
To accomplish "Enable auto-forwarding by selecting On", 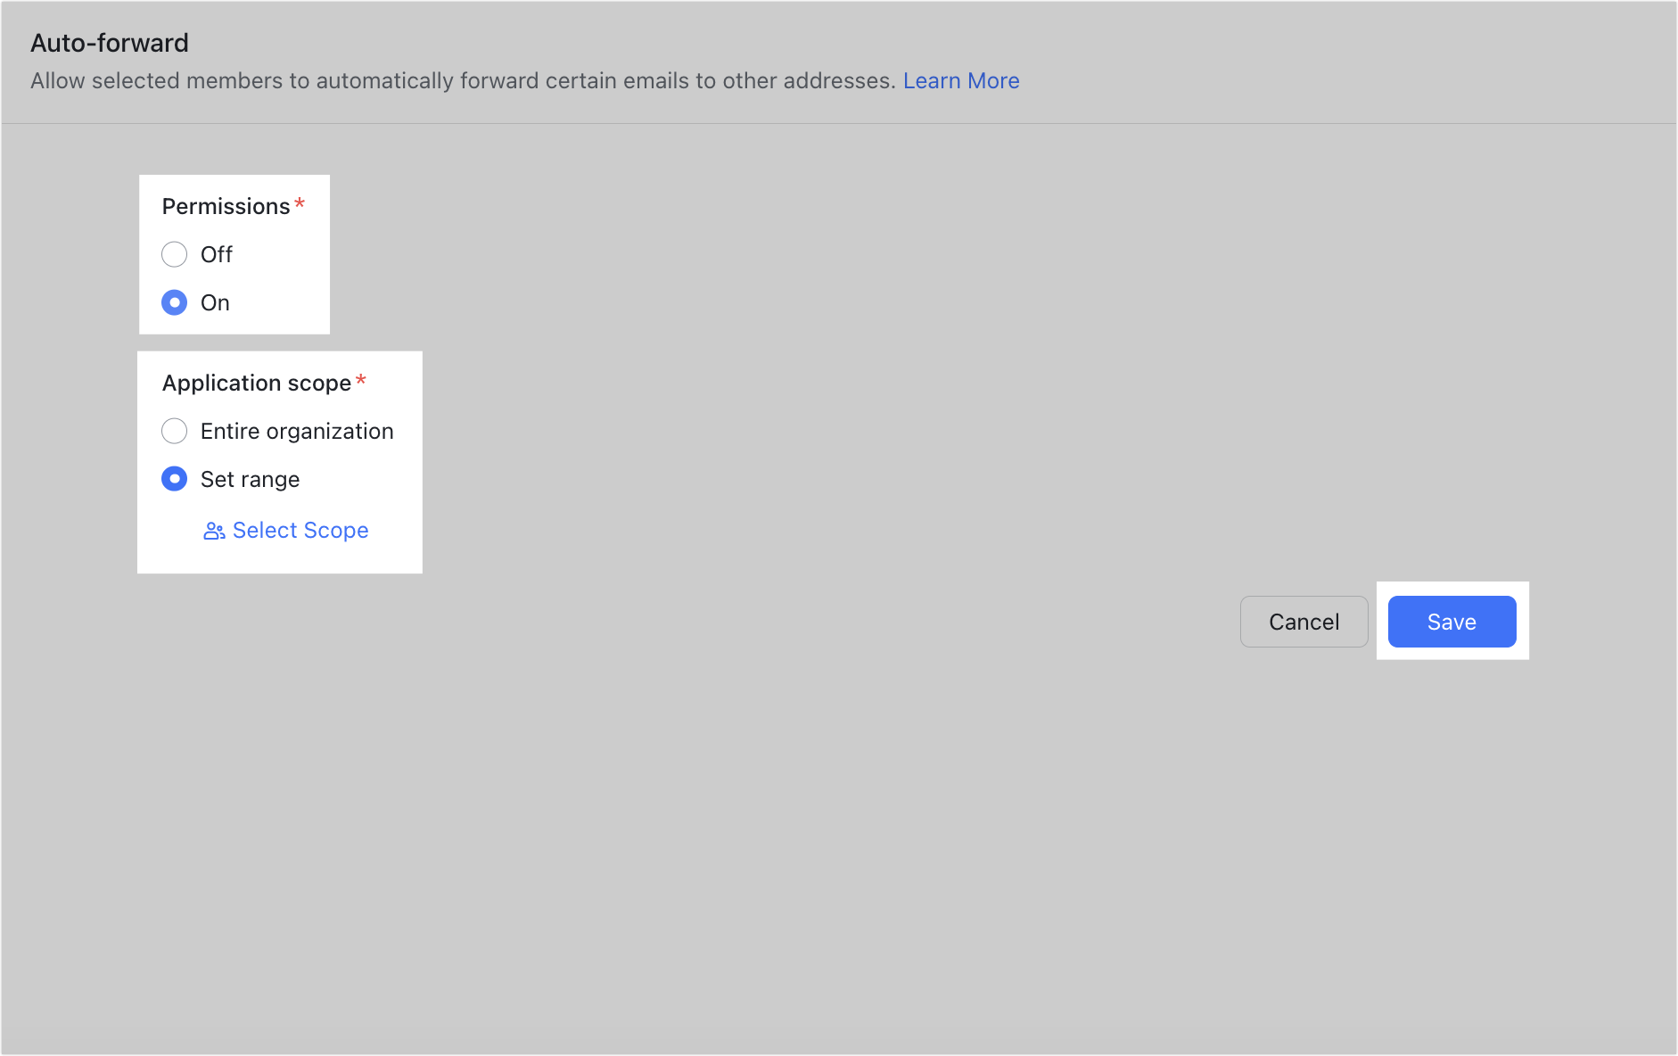I will coord(175,302).
